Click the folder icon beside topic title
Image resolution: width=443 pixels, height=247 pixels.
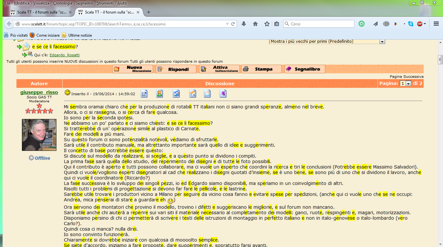point(26,47)
